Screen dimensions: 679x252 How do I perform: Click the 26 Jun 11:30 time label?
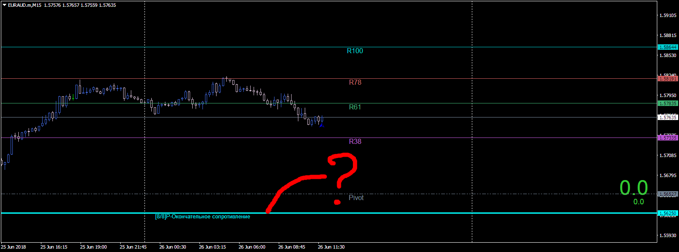(331, 247)
